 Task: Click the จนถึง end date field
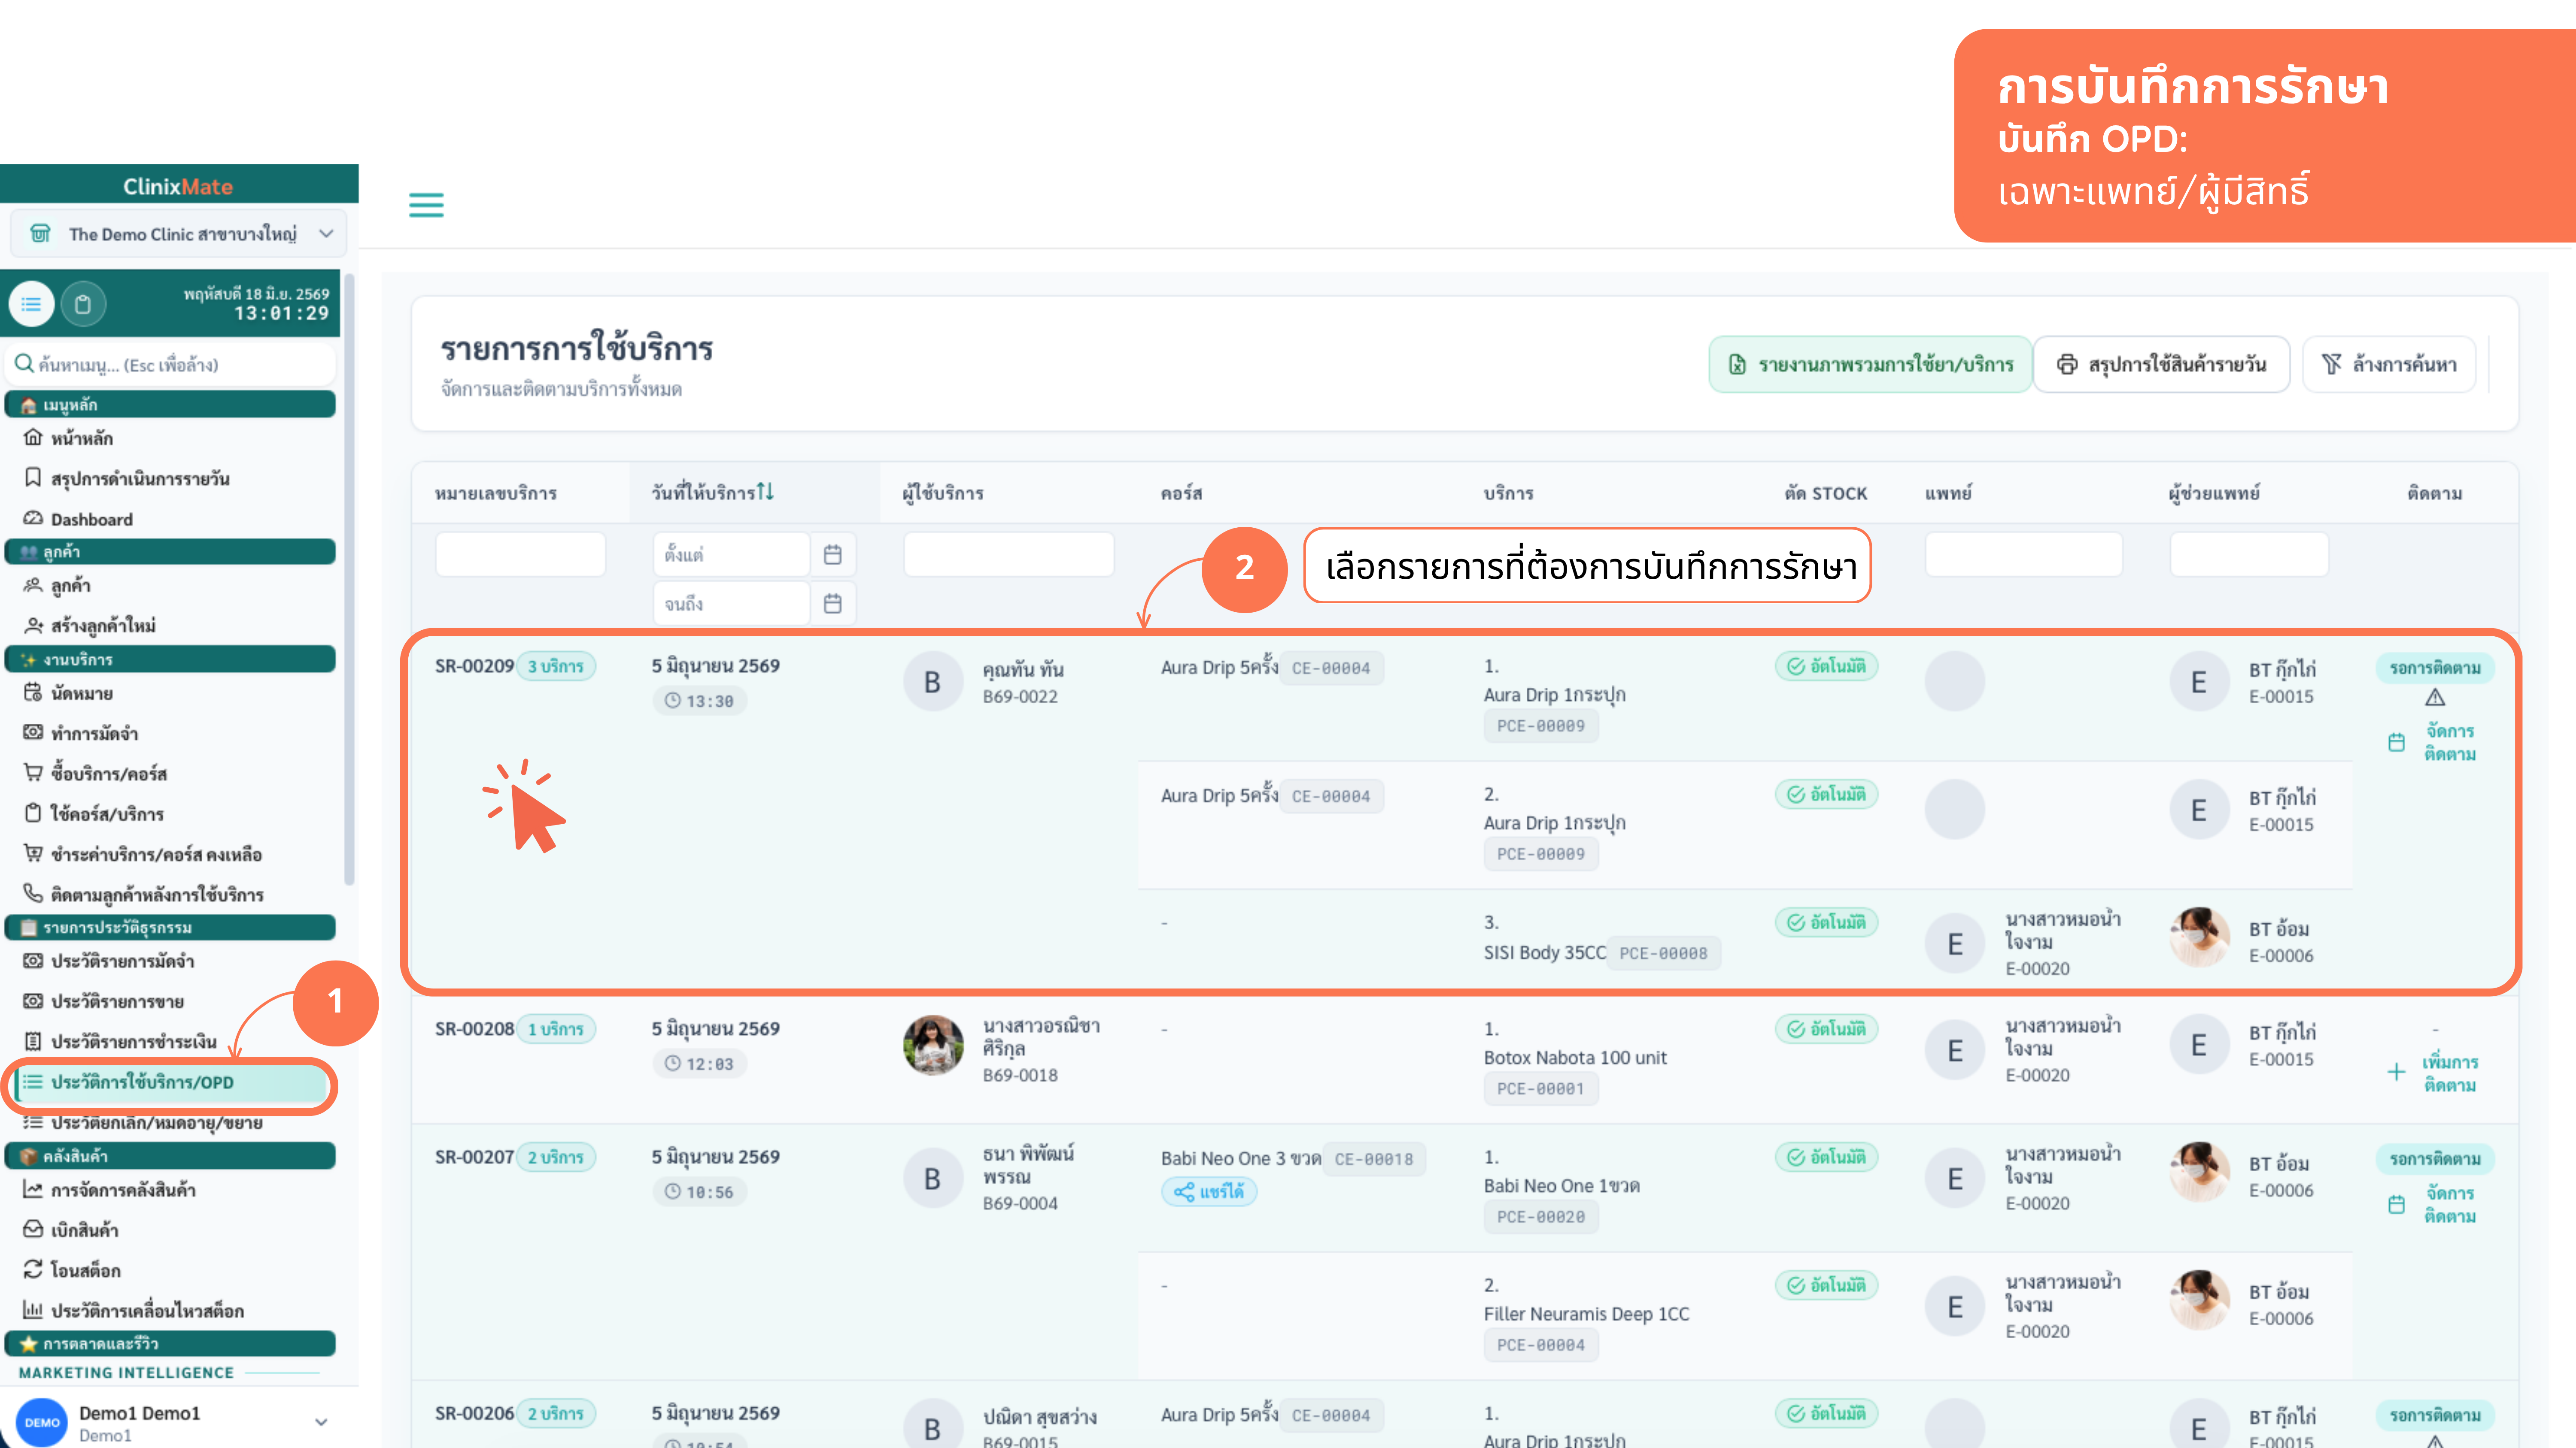pos(731,604)
